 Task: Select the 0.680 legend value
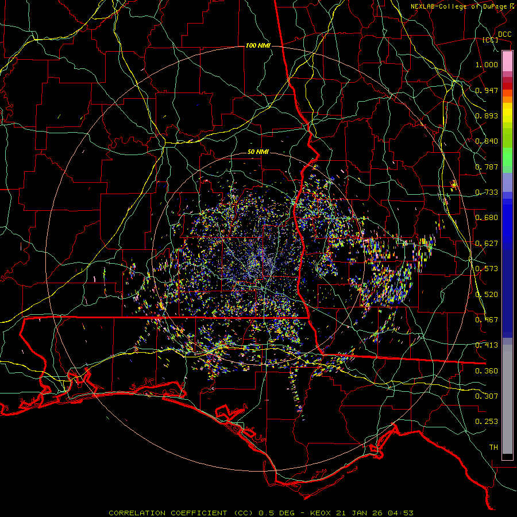pyautogui.click(x=487, y=218)
